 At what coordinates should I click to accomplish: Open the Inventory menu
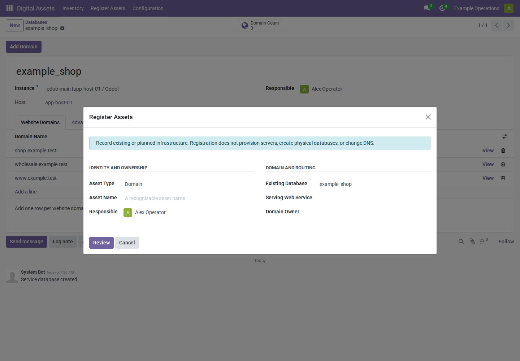73,8
